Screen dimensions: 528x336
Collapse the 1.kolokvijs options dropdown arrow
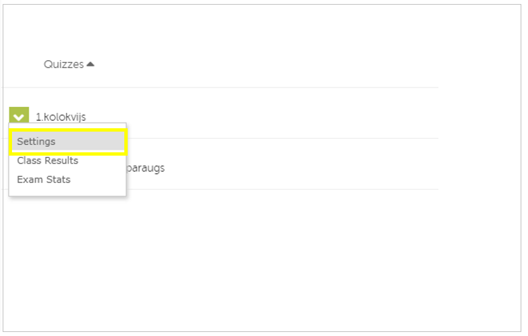coord(19,116)
